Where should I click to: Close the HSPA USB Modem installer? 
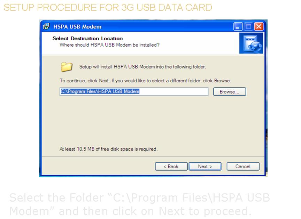pyautogui.click(x=258, y=26)
